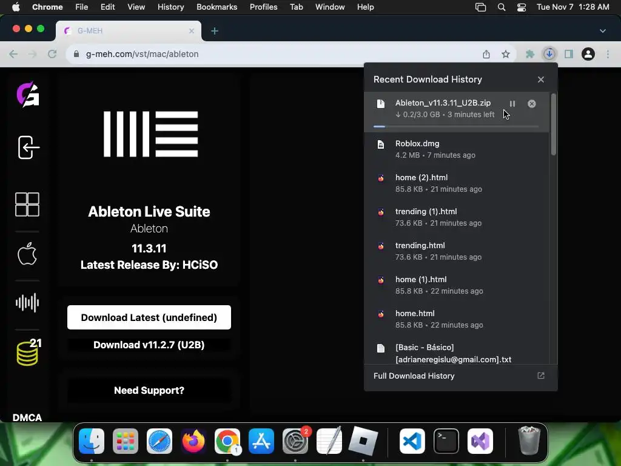Viewport: 621px width, 466px height.
Task: Open Finder from the Dock
Action: pos(92,441)
